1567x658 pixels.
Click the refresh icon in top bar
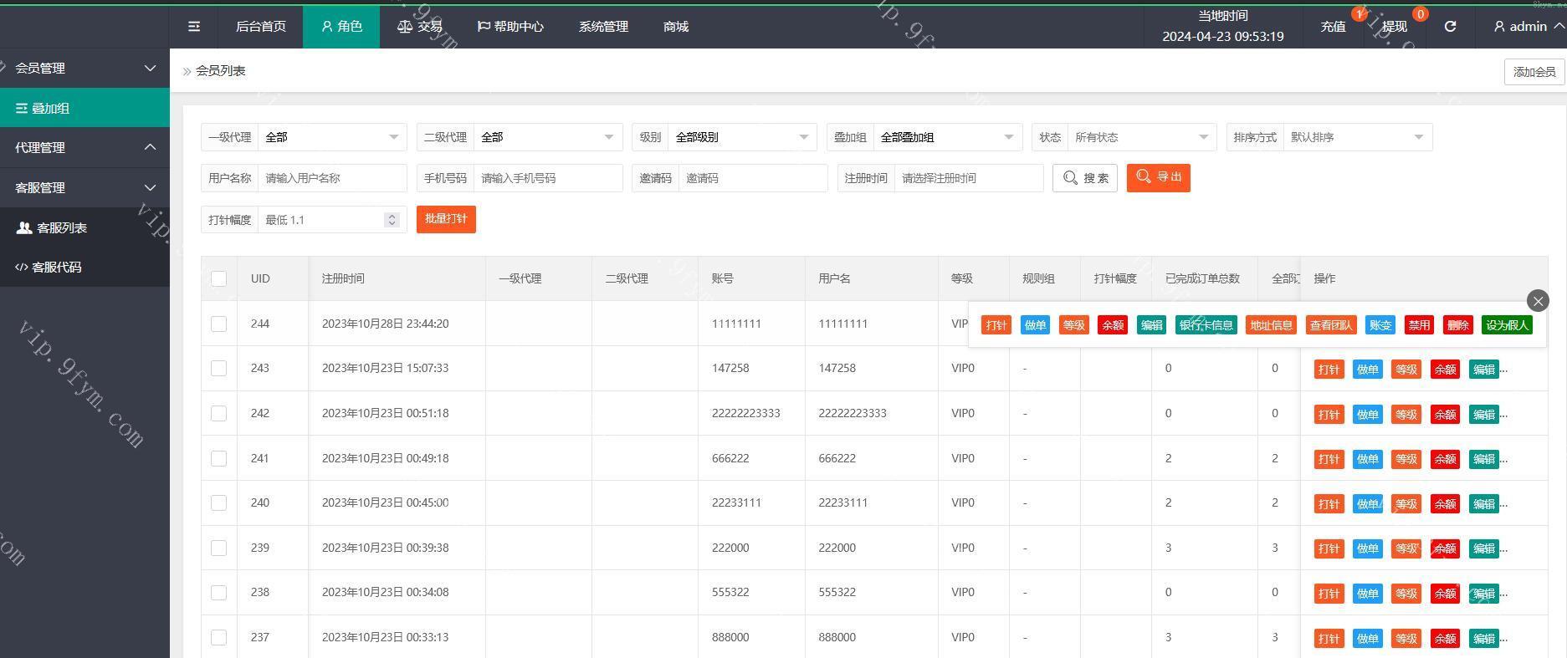coord(1450,27)
